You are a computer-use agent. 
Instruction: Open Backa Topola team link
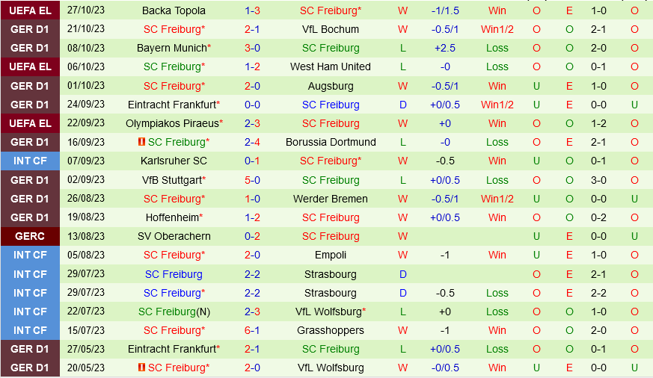(174, 10)
